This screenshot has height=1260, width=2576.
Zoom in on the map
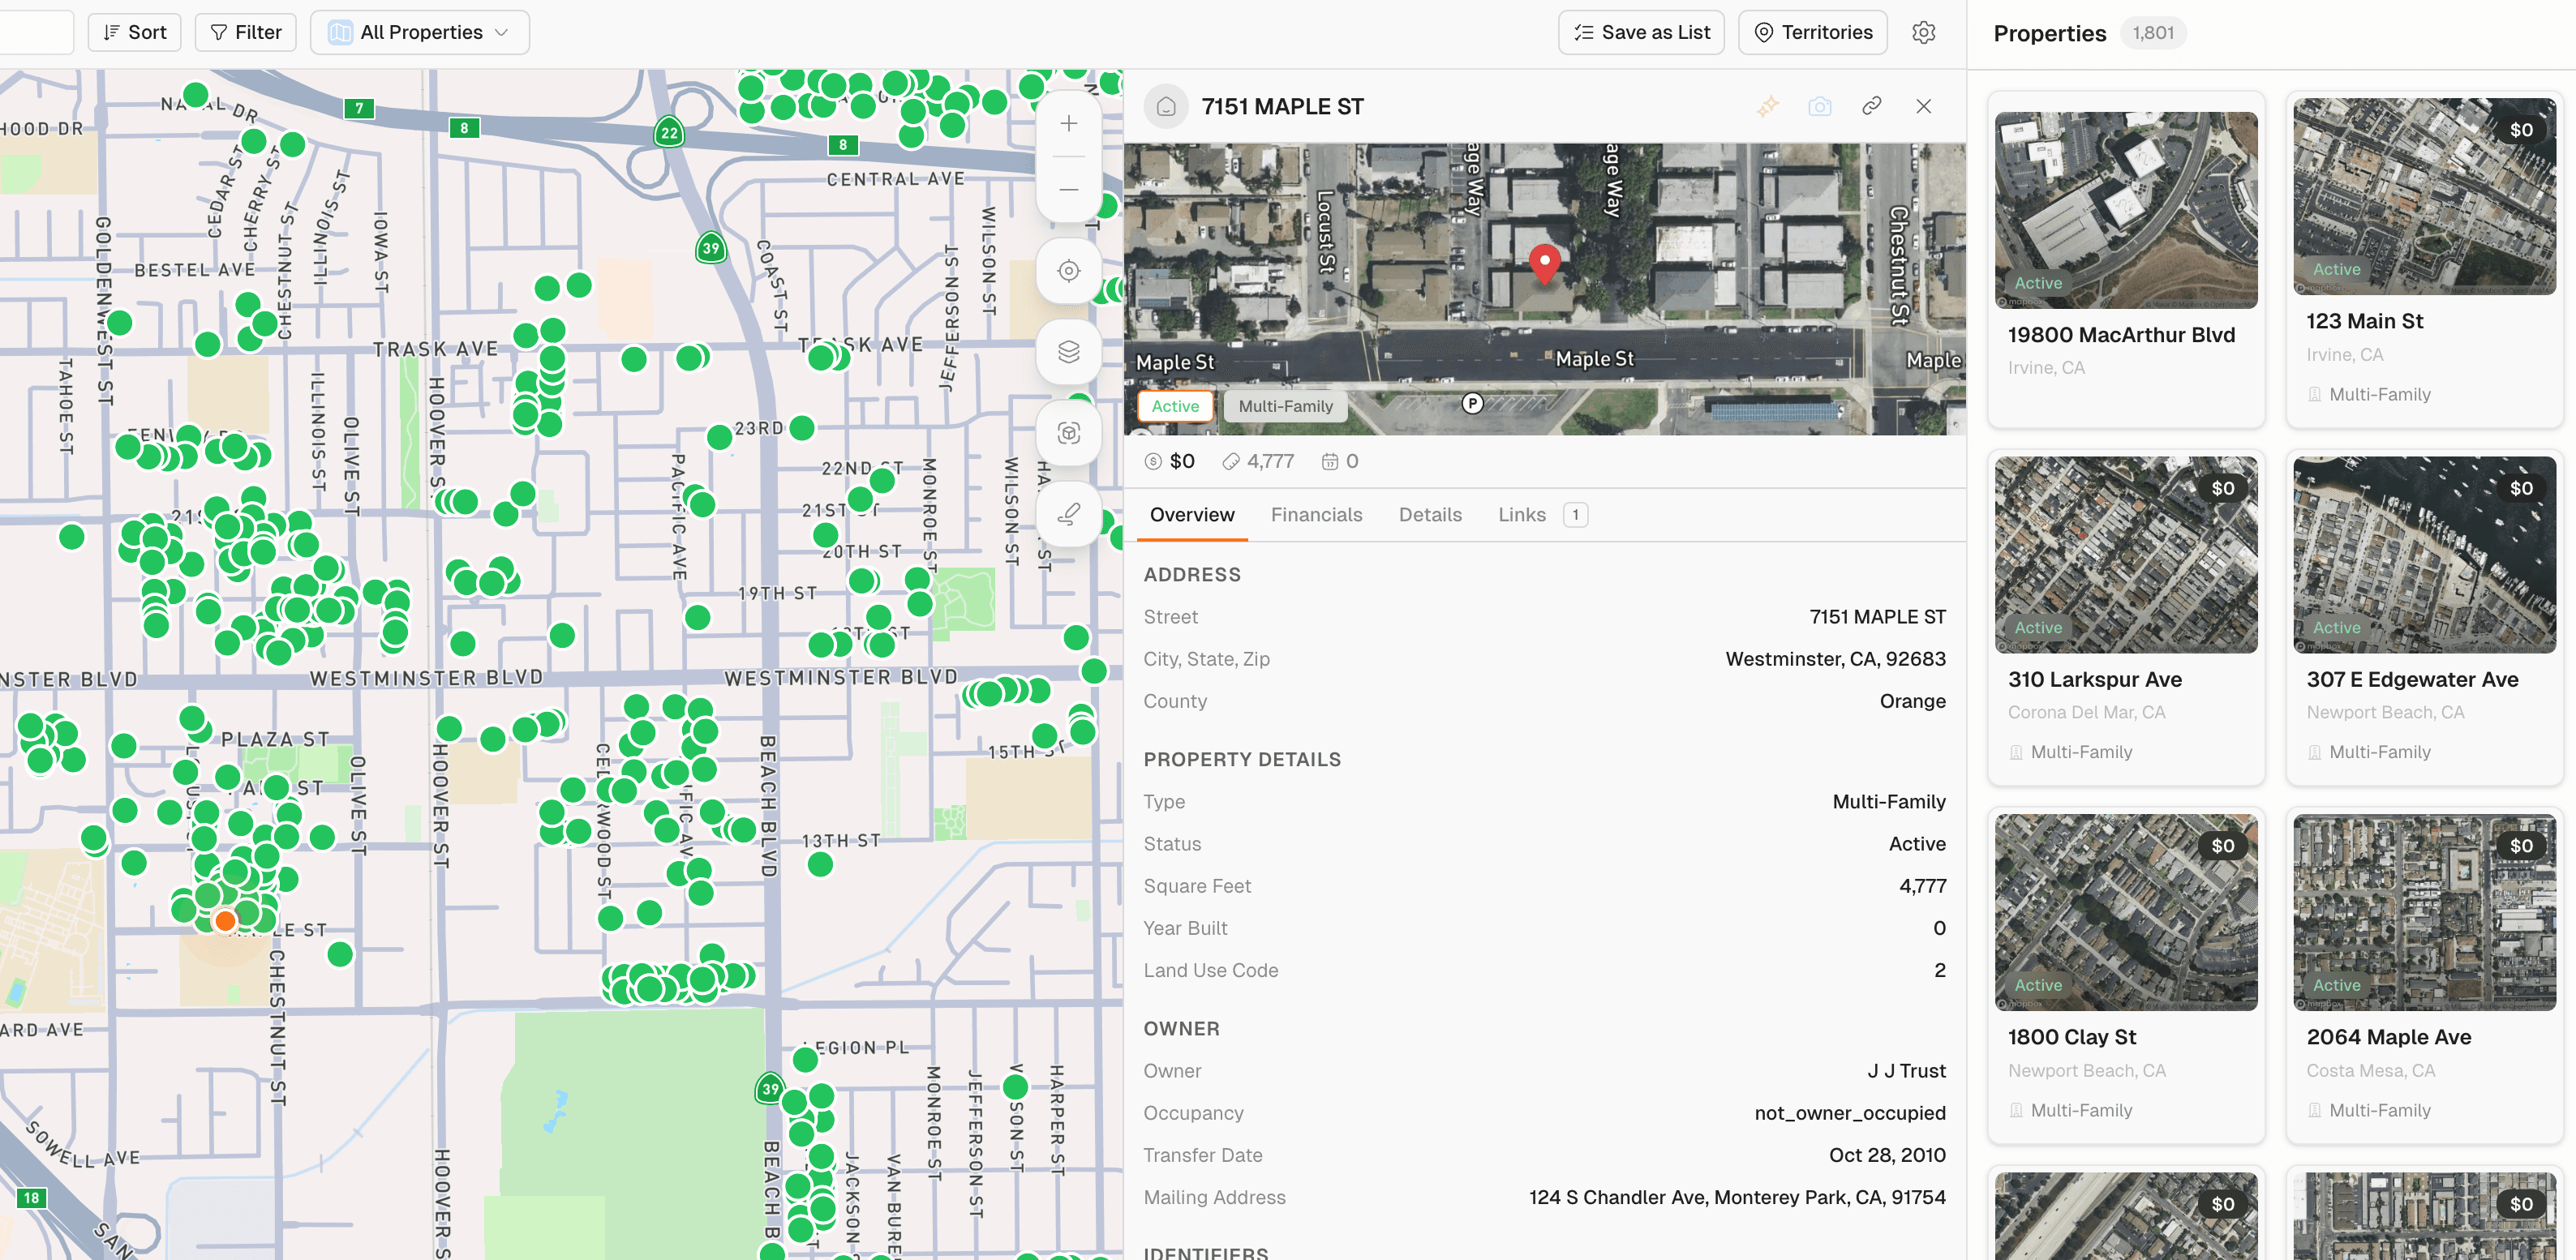[1068, 124]
